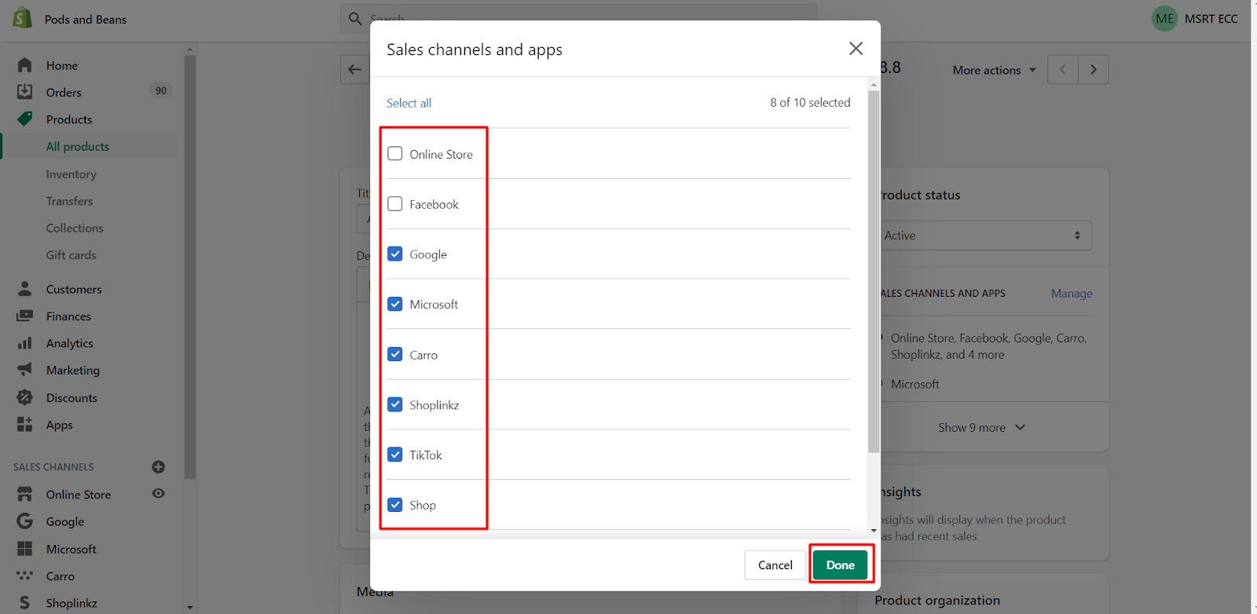Open Orders in the sidebar
This screenshot has width=1257, height=614.
tap(64, 93)
